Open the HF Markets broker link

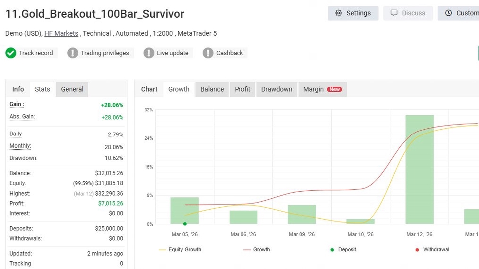(x=61, y=33)
